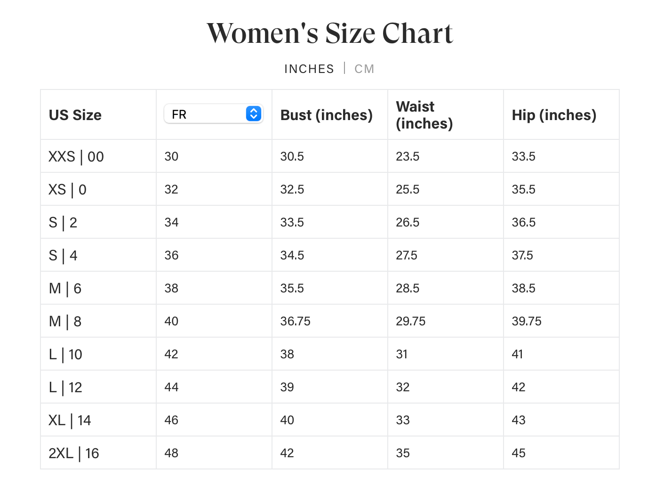Select the XXS | 00 size row label

click(x=76, y=156)
